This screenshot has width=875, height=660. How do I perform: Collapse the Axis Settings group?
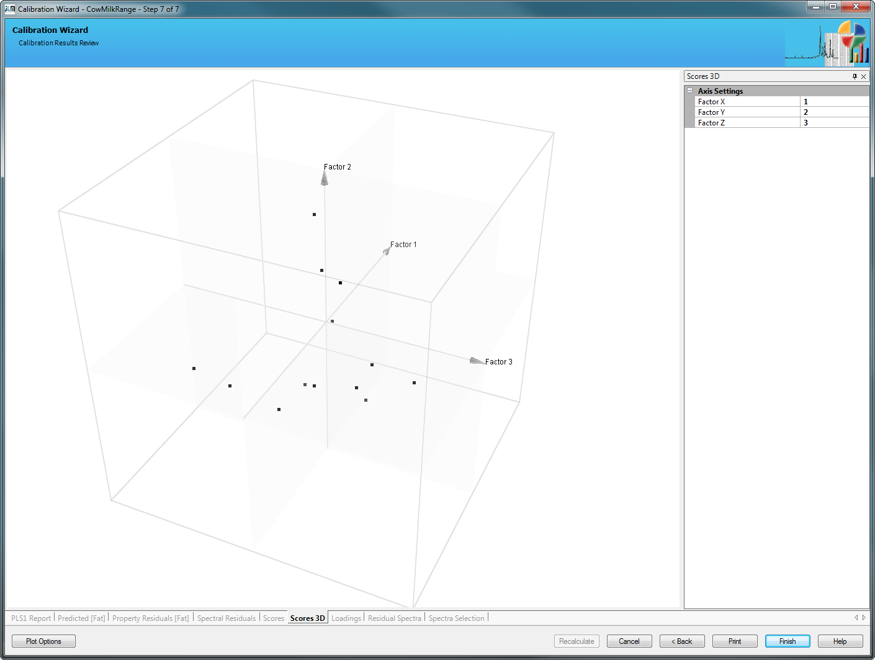pyautogui.click(x=689, y=91)
